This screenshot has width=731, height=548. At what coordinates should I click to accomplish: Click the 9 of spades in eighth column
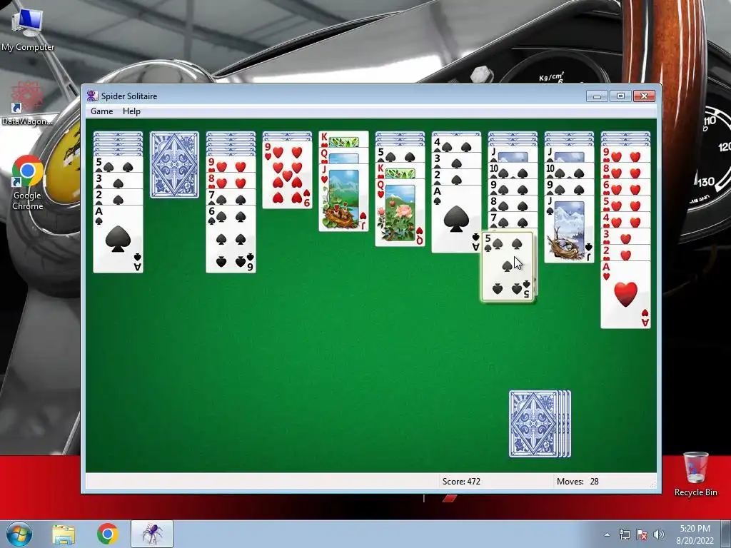coord(513,187)
